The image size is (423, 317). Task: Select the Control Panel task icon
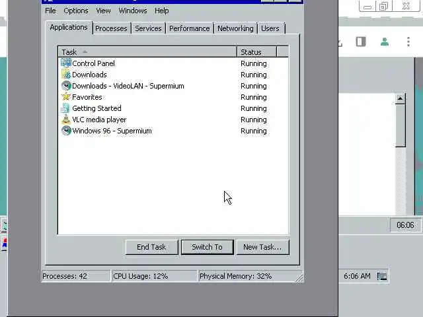coord(66,63)
